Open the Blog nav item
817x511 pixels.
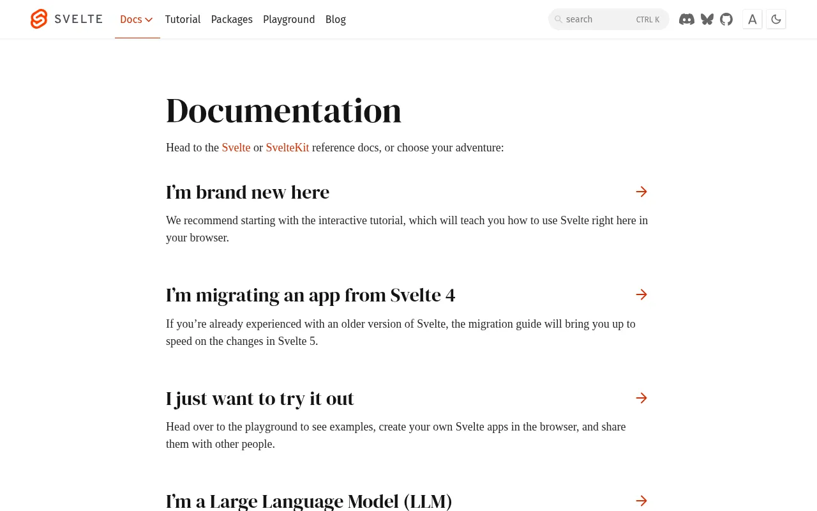336,19
